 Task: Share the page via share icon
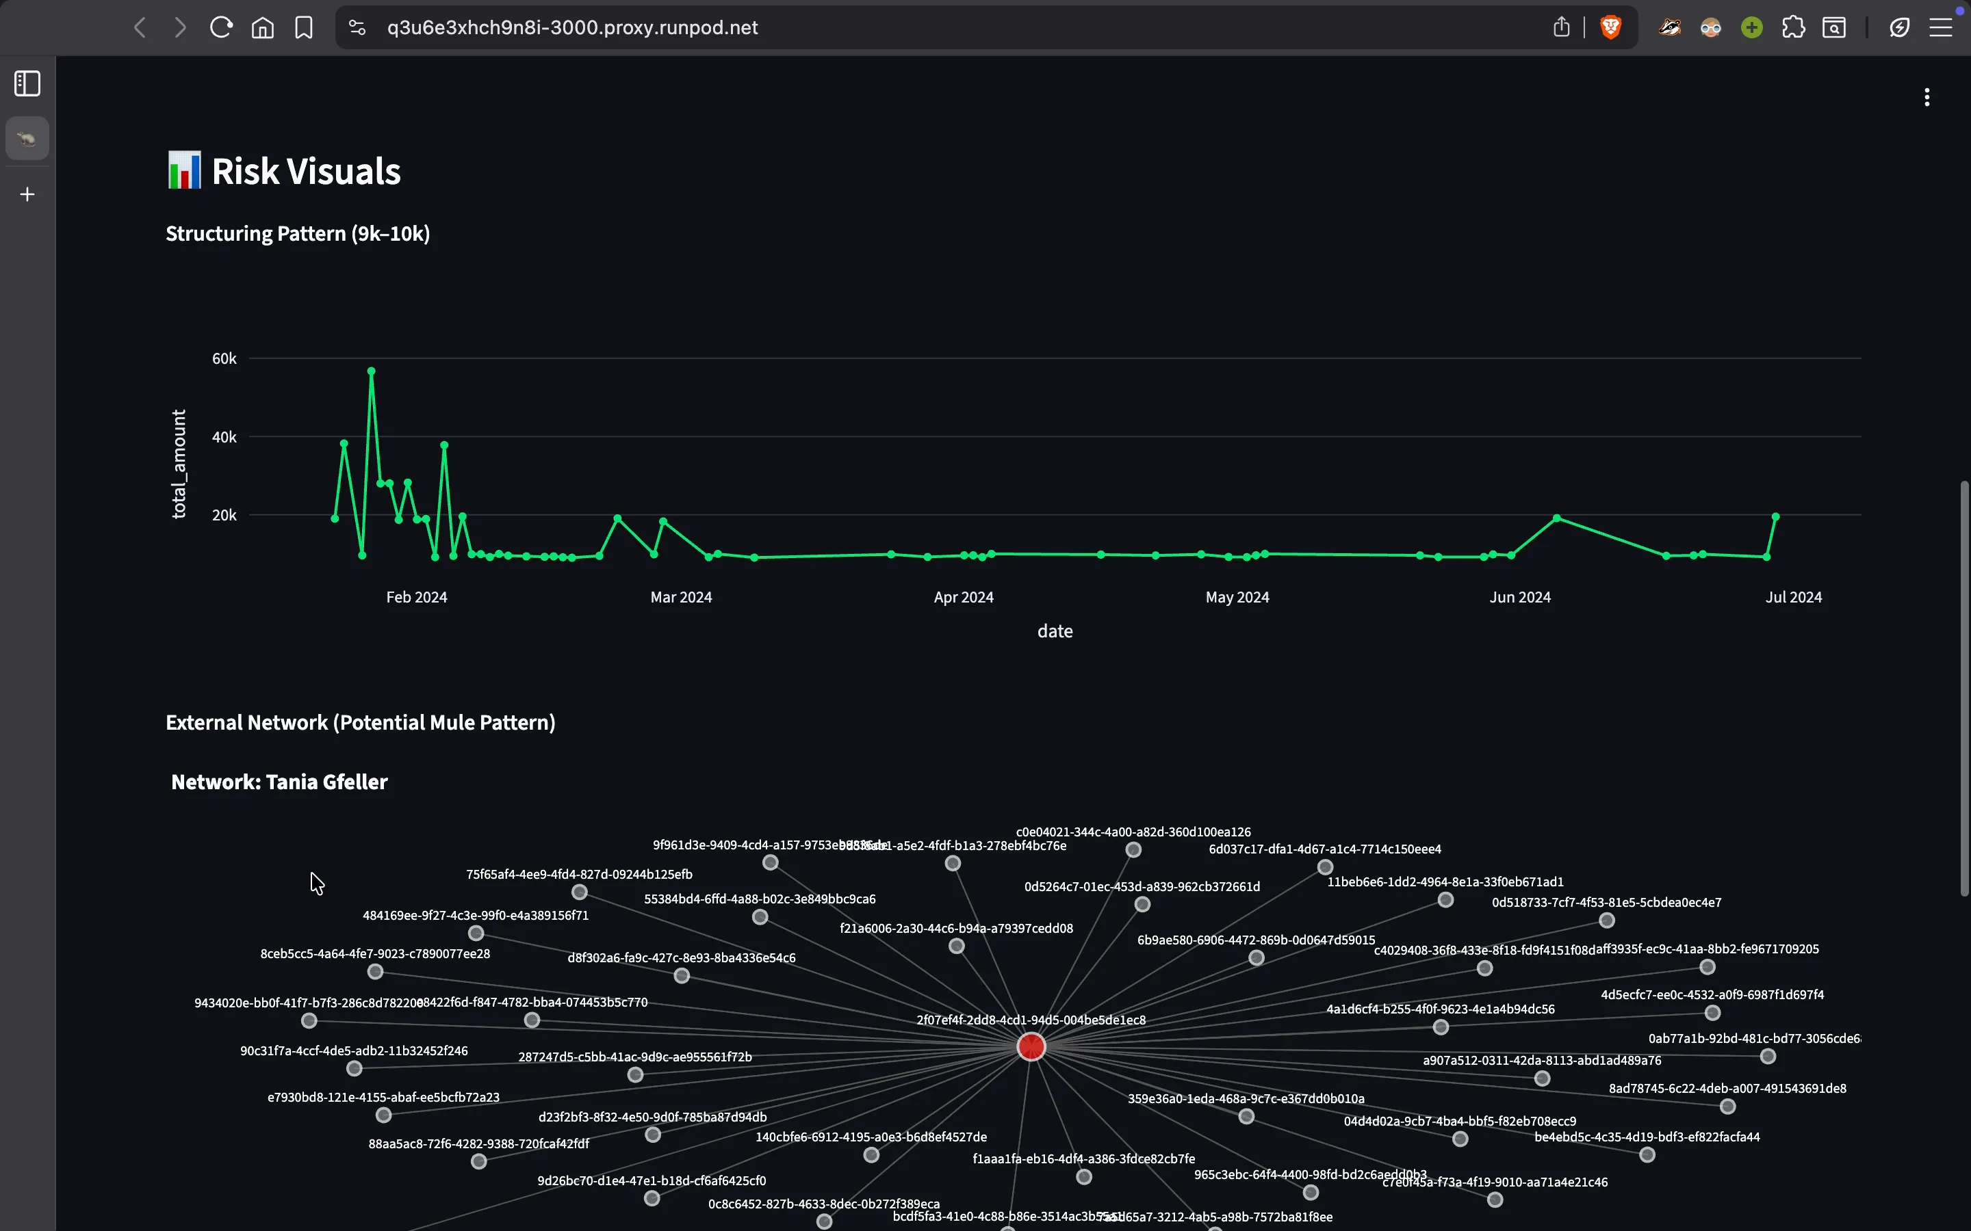click(1561, 27)
